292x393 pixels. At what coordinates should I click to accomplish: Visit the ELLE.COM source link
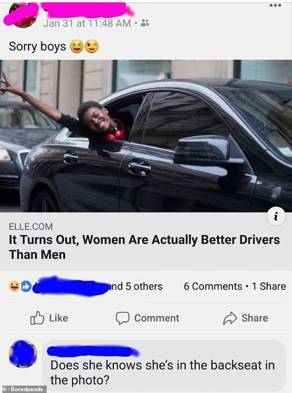click(31, 226)
